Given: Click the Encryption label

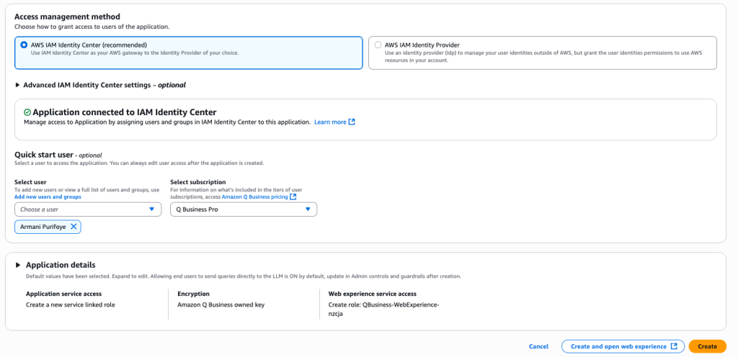Looking at the screenshot, I should pos(193,294).
